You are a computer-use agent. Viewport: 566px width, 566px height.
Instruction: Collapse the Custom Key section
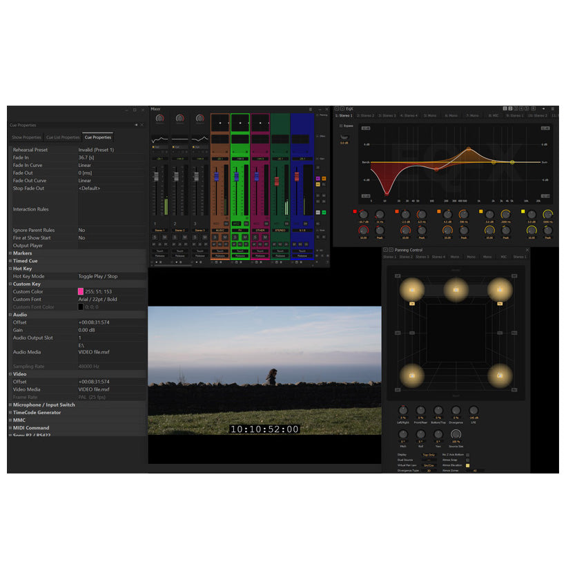point(10,284)
